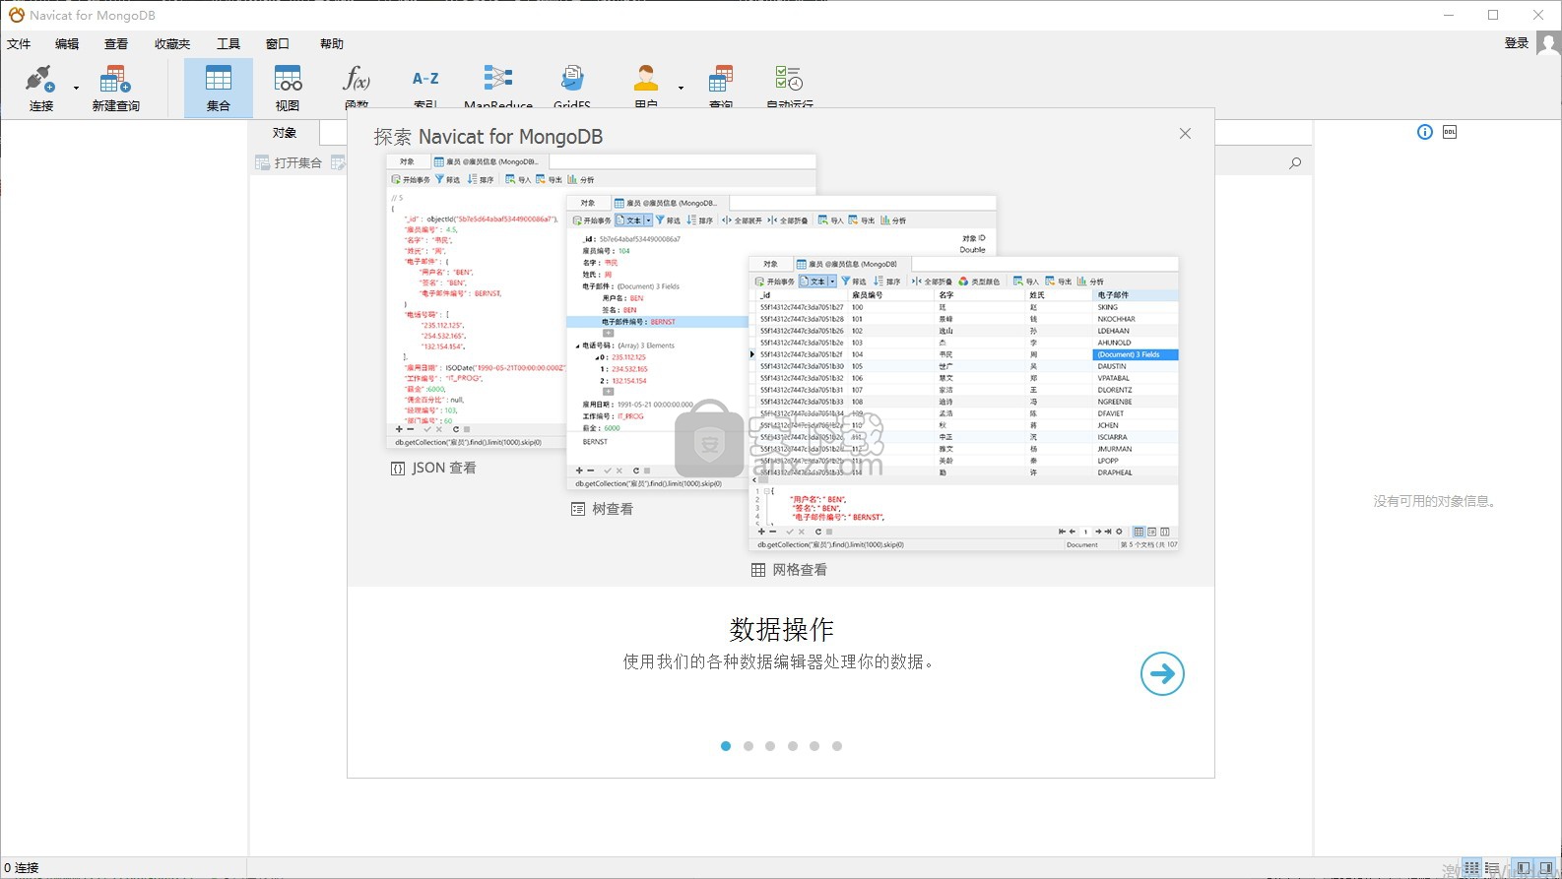Open the 帮助 menu
The width and height of the screenshot is (1562, 879).
[332, 43]
